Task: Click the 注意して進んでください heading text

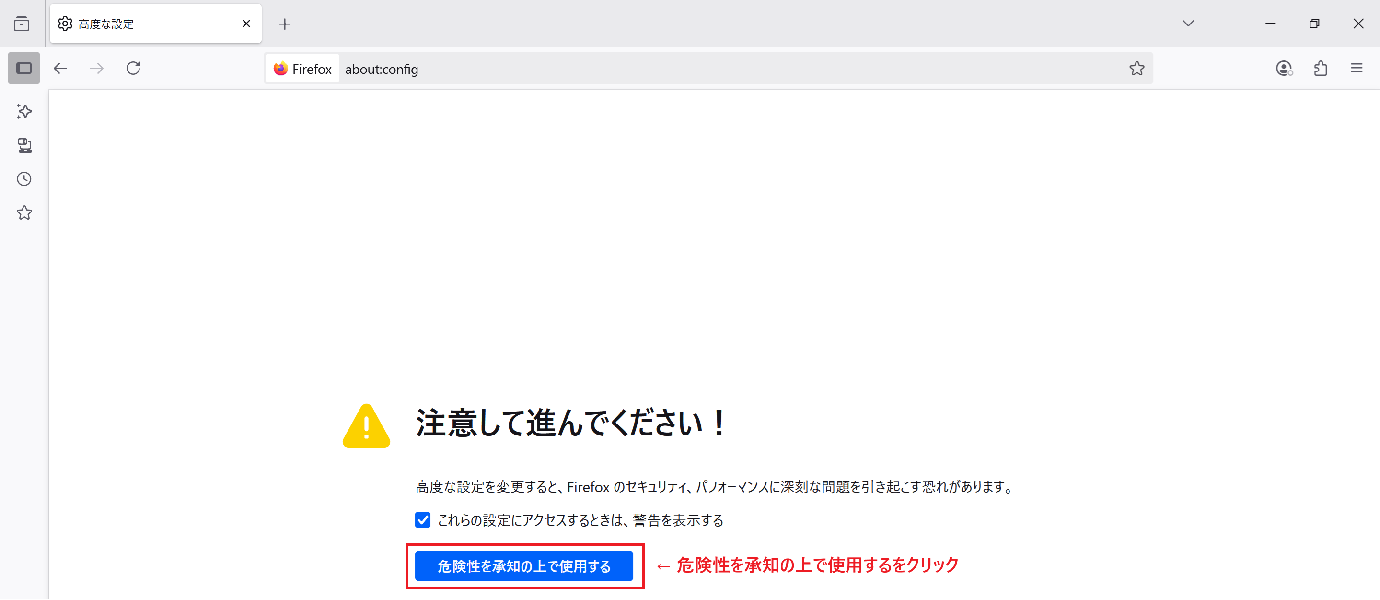Action: click(x=571, y=424)
